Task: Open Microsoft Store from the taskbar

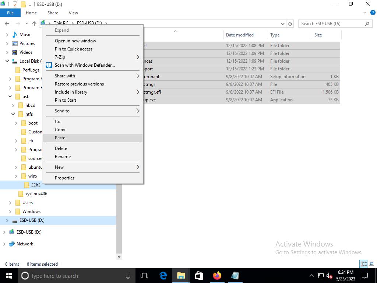Action: [199, 276]
